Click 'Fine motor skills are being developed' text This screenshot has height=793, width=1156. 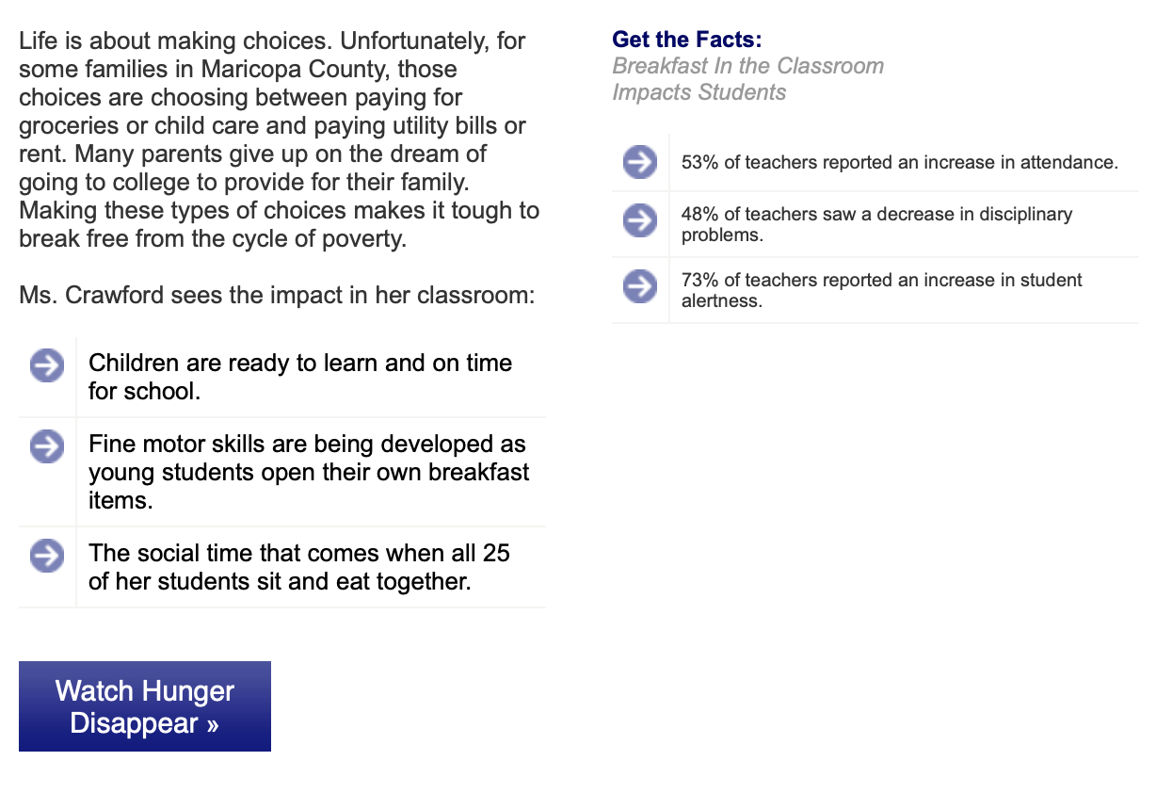pos(309,472)
